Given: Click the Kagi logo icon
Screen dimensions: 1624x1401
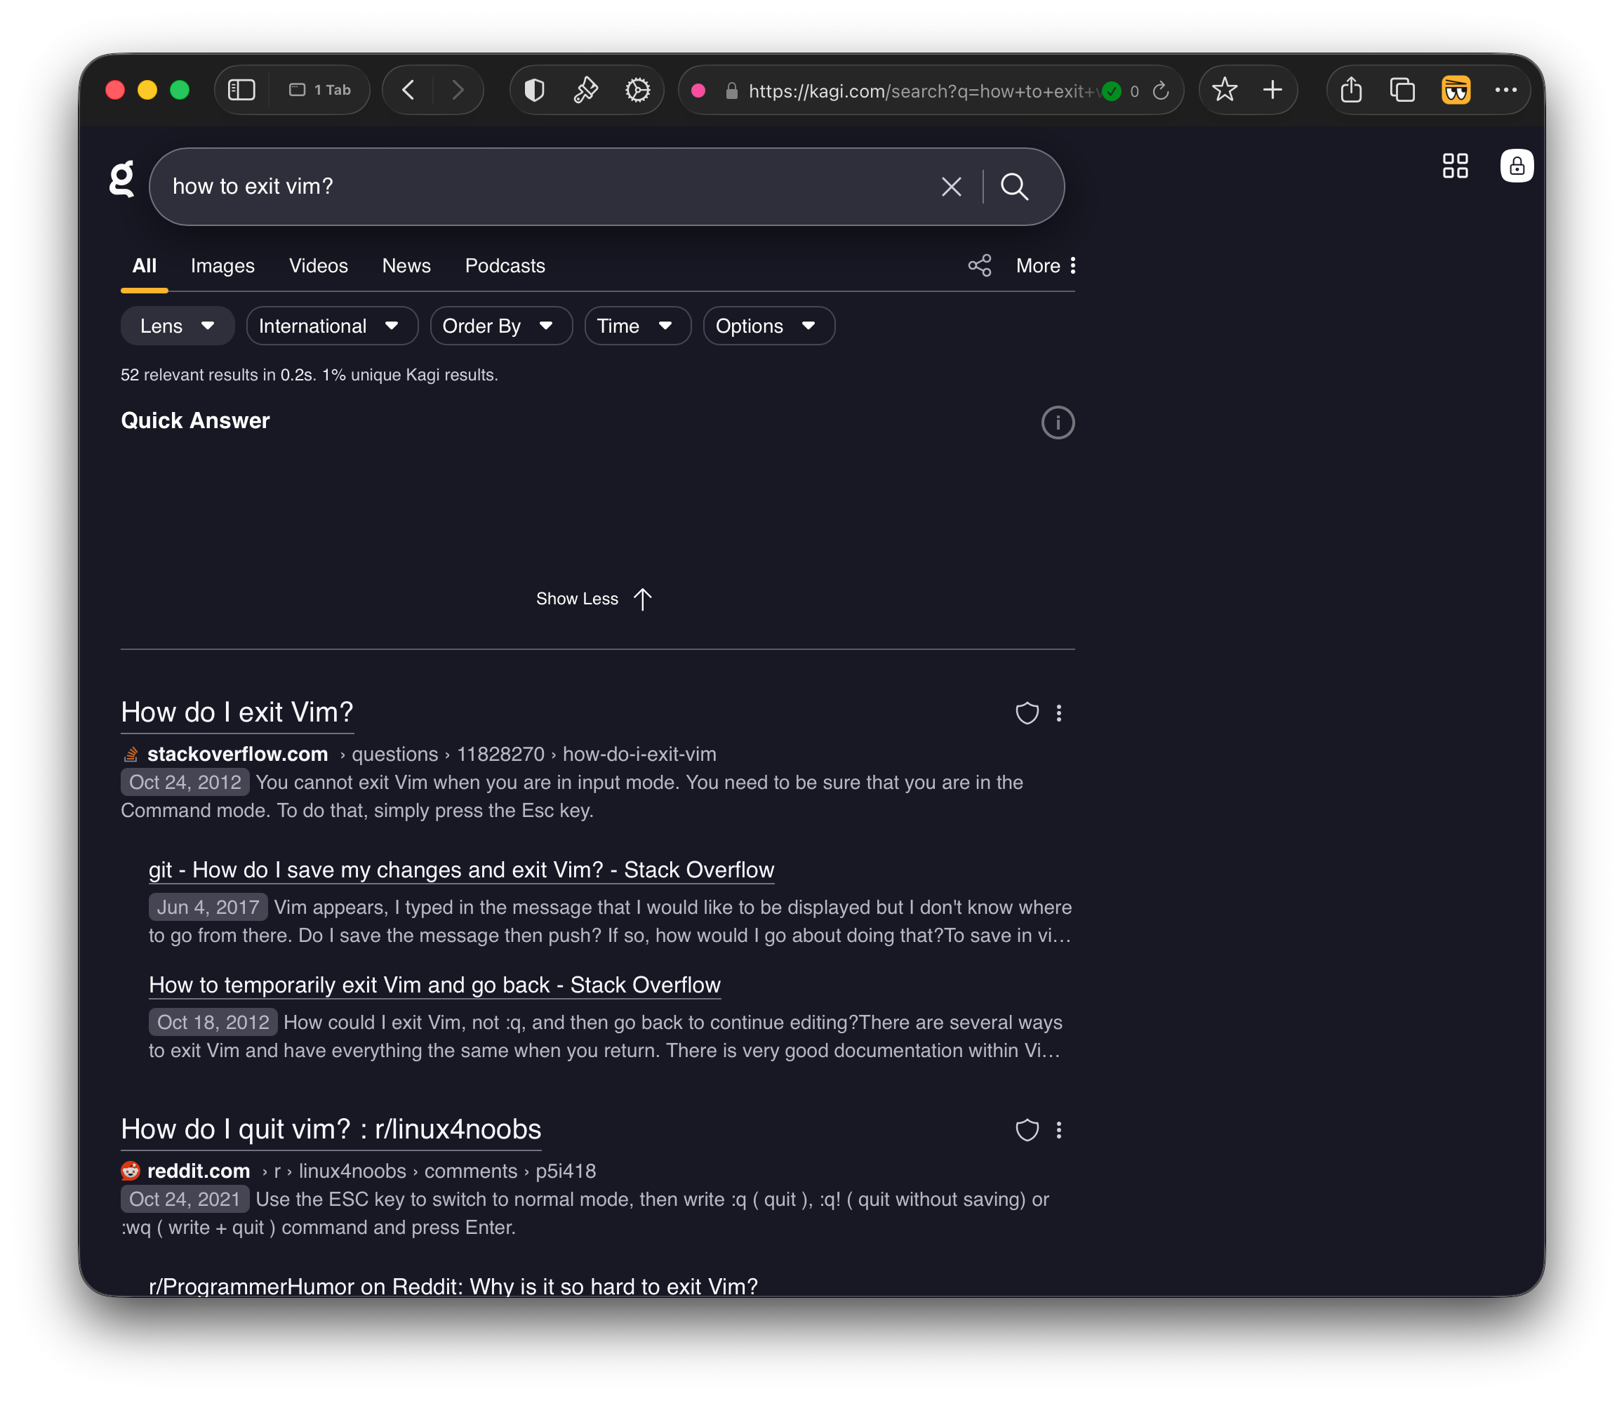Looking at the screenshot, I should click(x=121, y=180).
